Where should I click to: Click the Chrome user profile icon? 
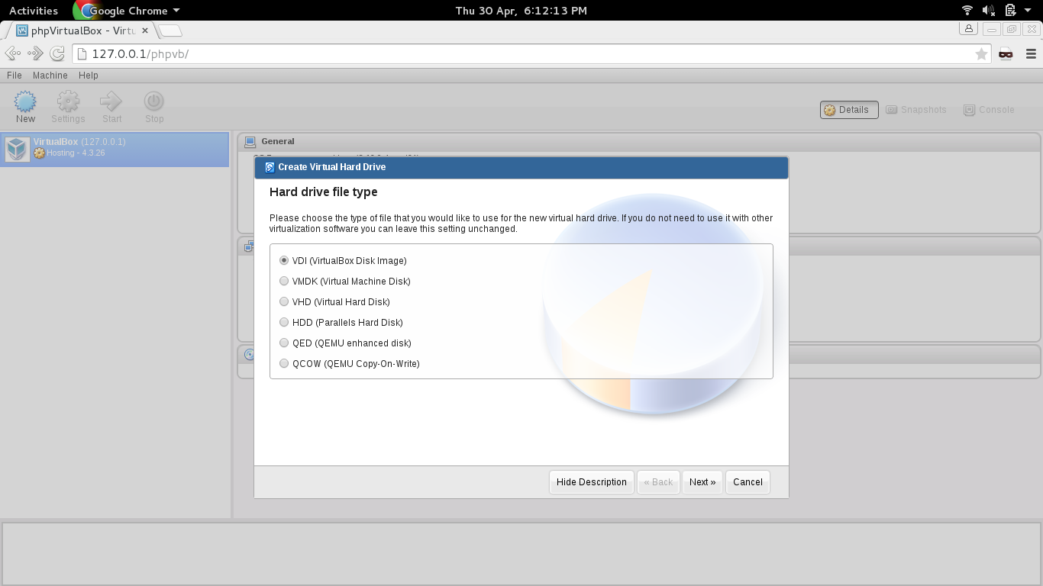click(x=969, y=29)
